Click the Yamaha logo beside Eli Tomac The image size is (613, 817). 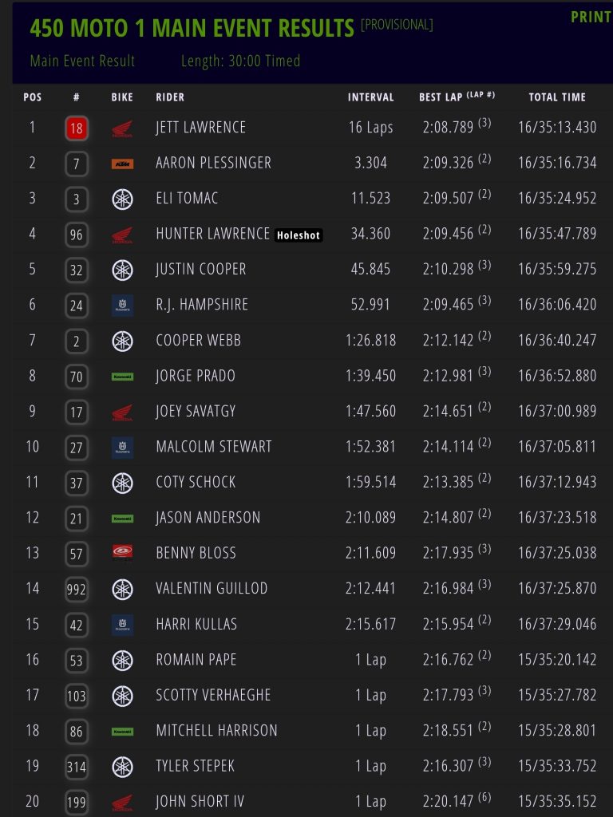(x=122, y=199)
